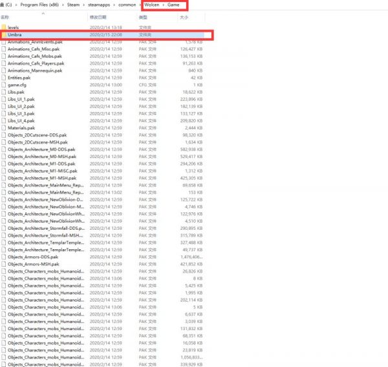Click the file icon of Libs.pak

(3, 92)
